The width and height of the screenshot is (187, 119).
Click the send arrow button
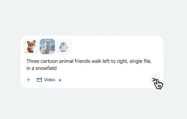[155, 80]
